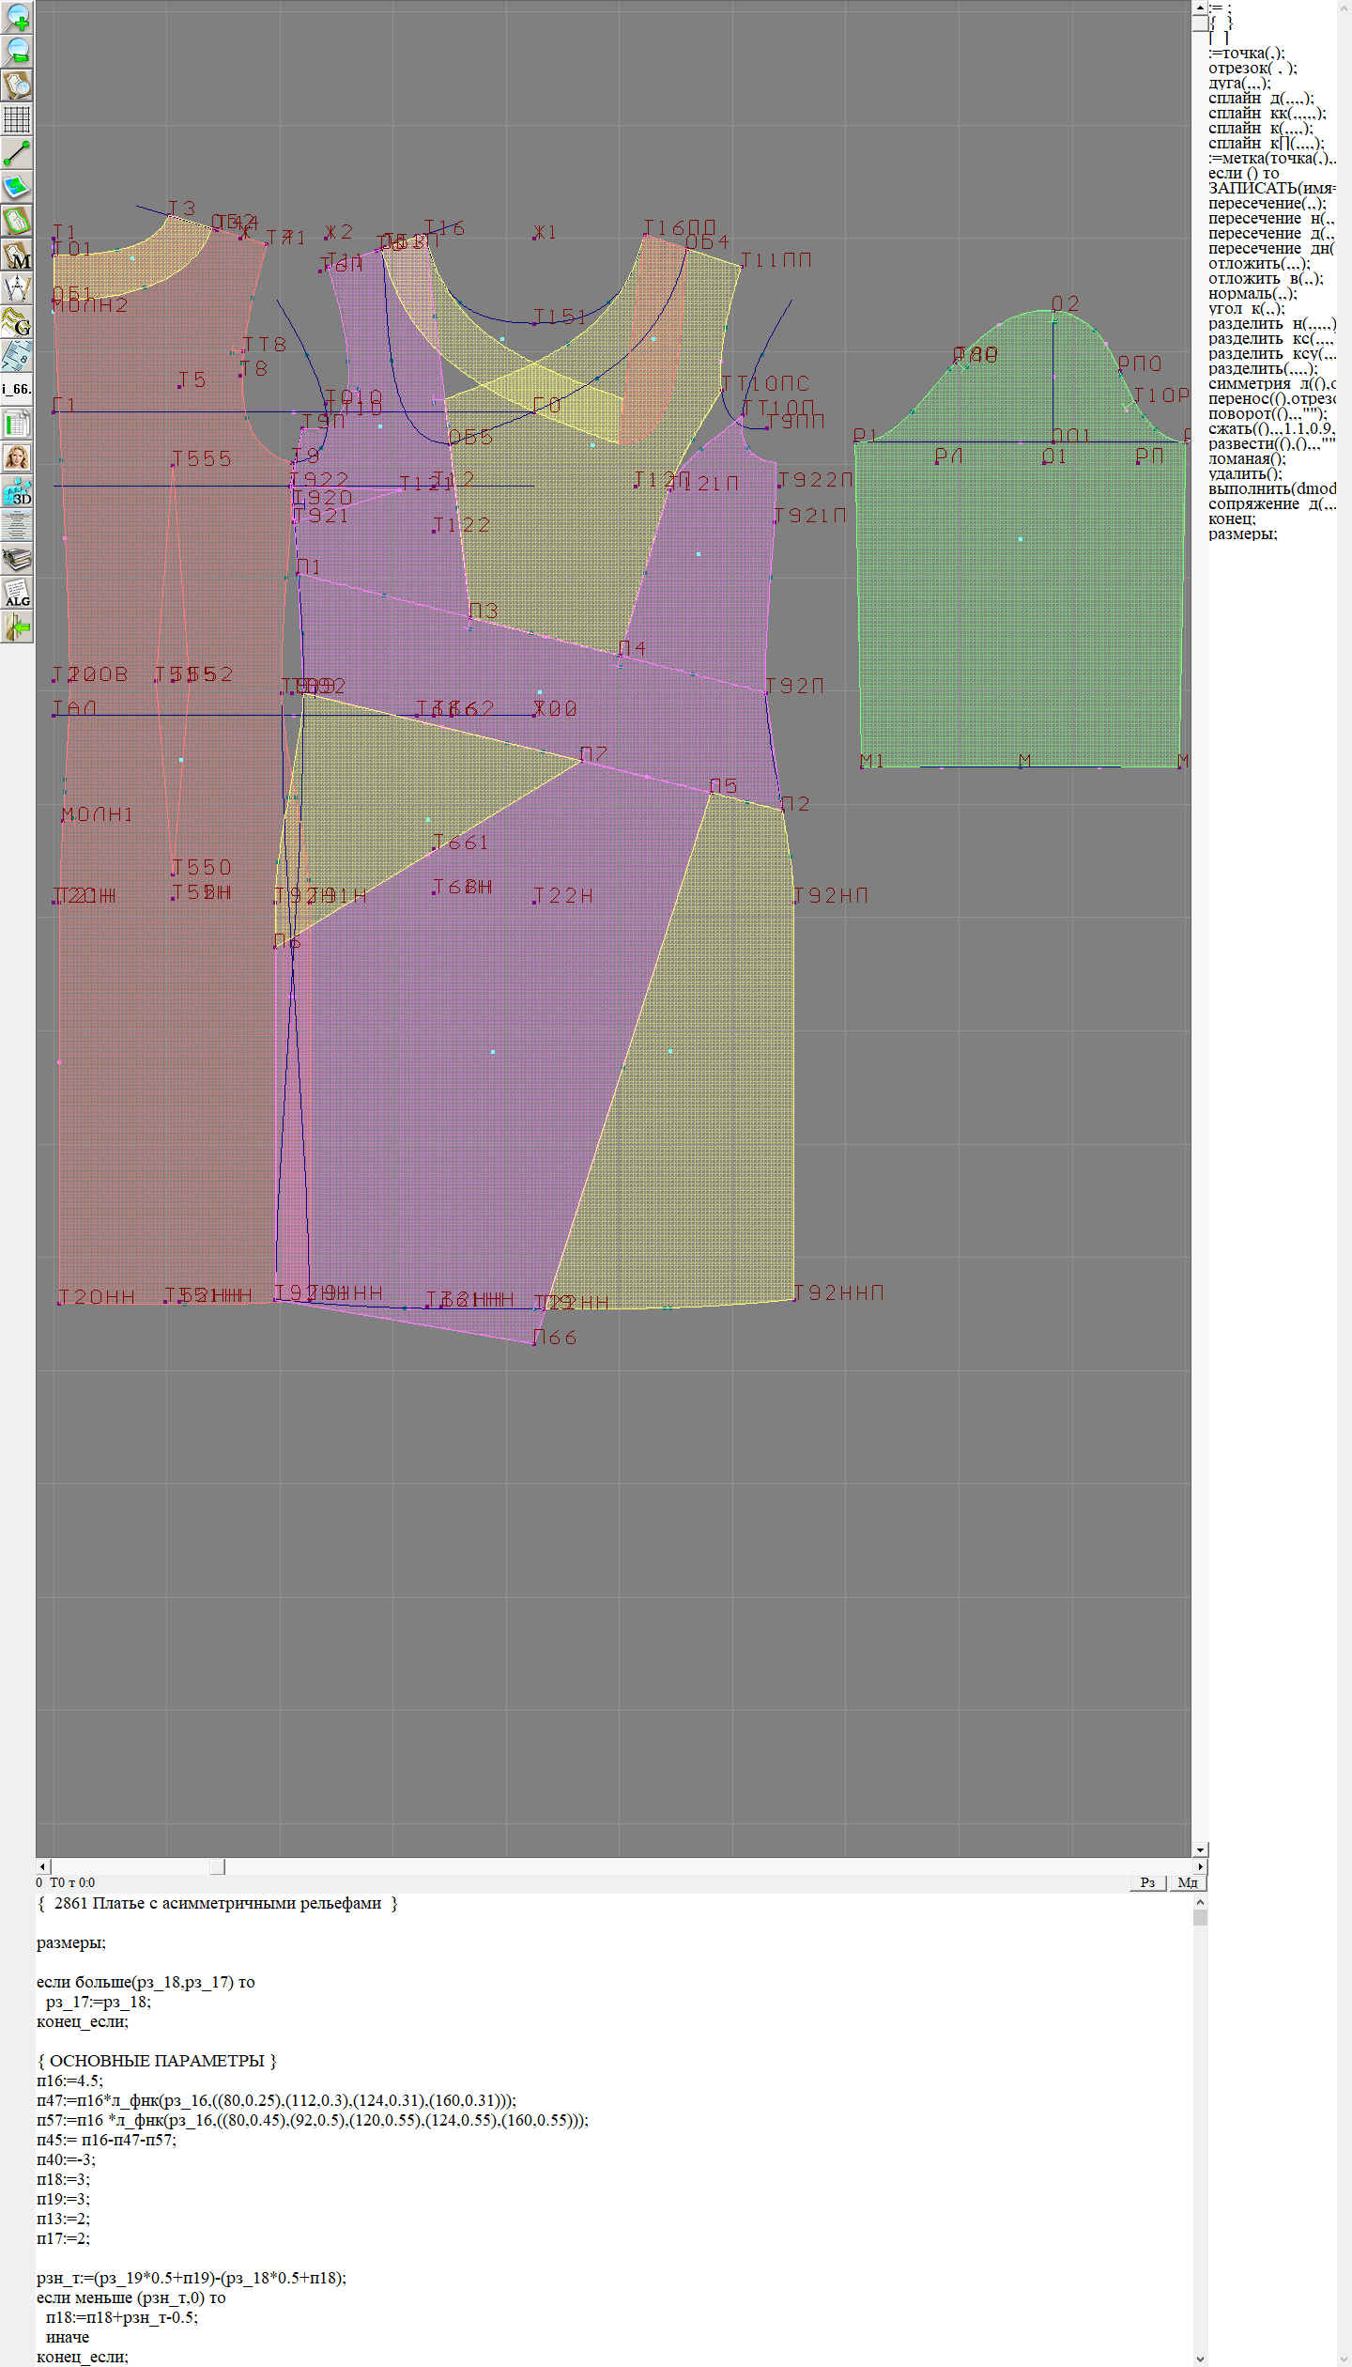The width and height of the screenshot is (1352, 2367).
Task: Click the canvas vertical scrollbar down arrow
Action: (x=1200, y=1849)
